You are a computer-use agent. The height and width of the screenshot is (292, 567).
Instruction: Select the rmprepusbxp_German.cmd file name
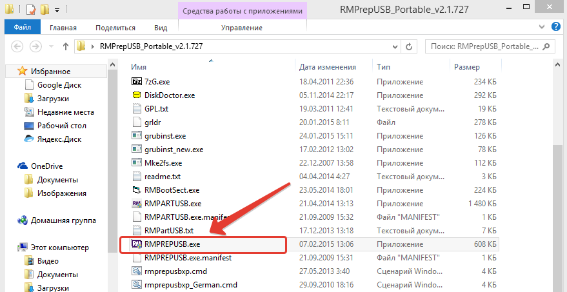191,285
